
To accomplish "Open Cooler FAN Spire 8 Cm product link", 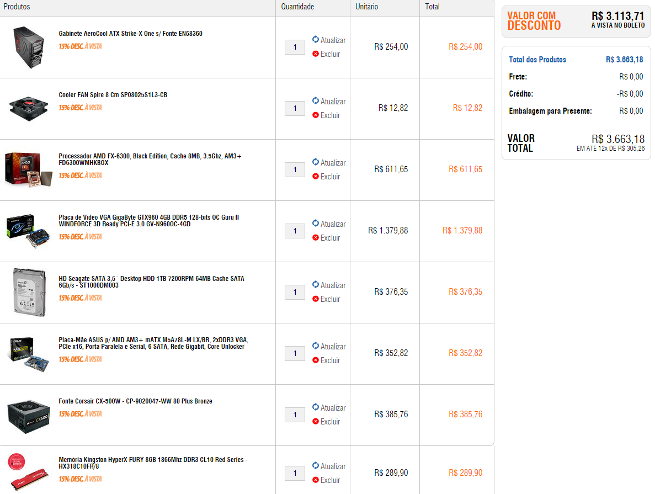I will coord(113,95).
